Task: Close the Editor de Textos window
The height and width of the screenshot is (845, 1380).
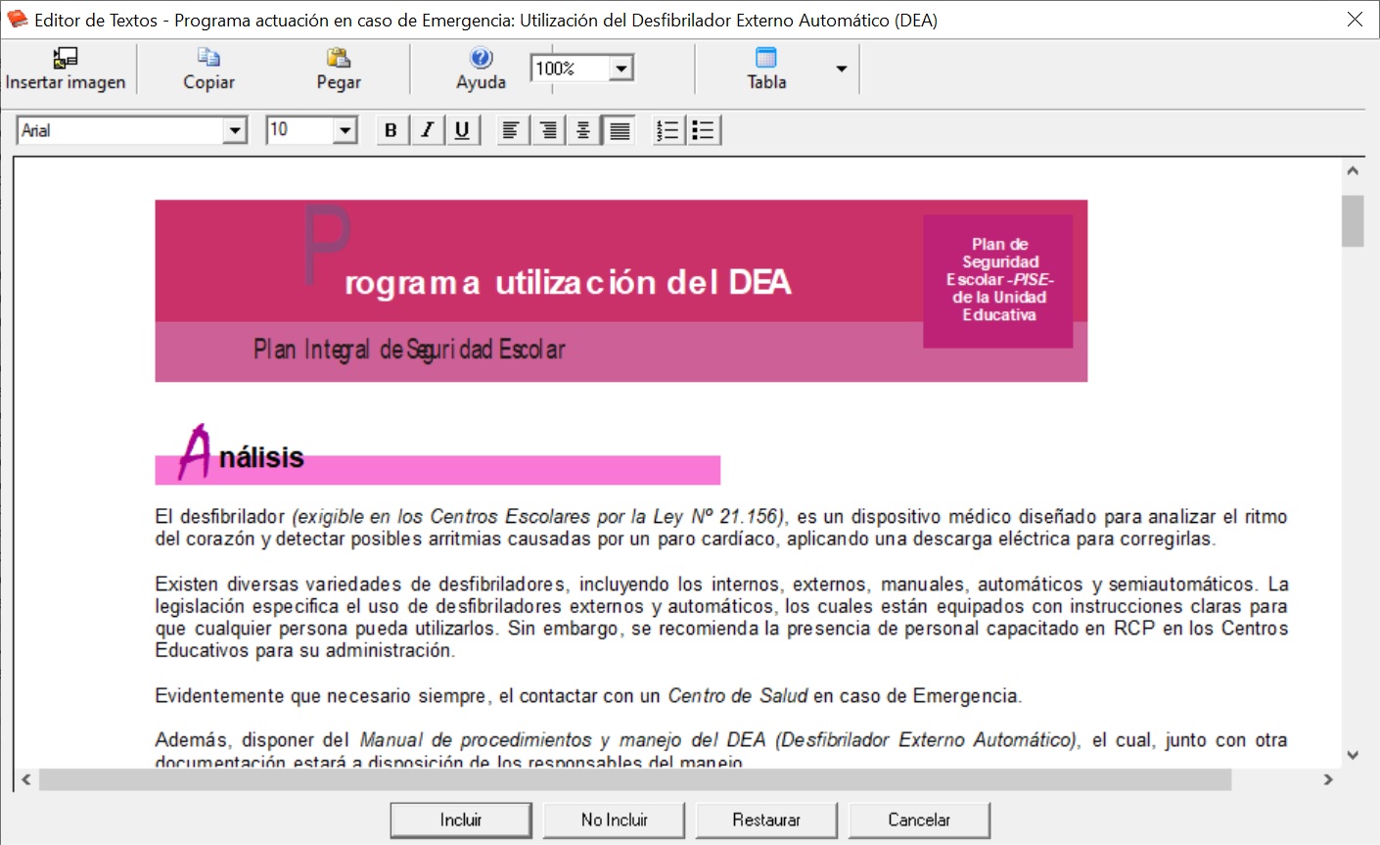Action: [x=1356, y=20]
